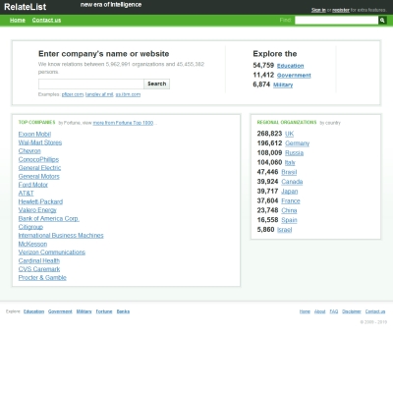Screen dimensions: 393x393
Task: Click the 268,823 count beside UK
Action: coord(269,134)
